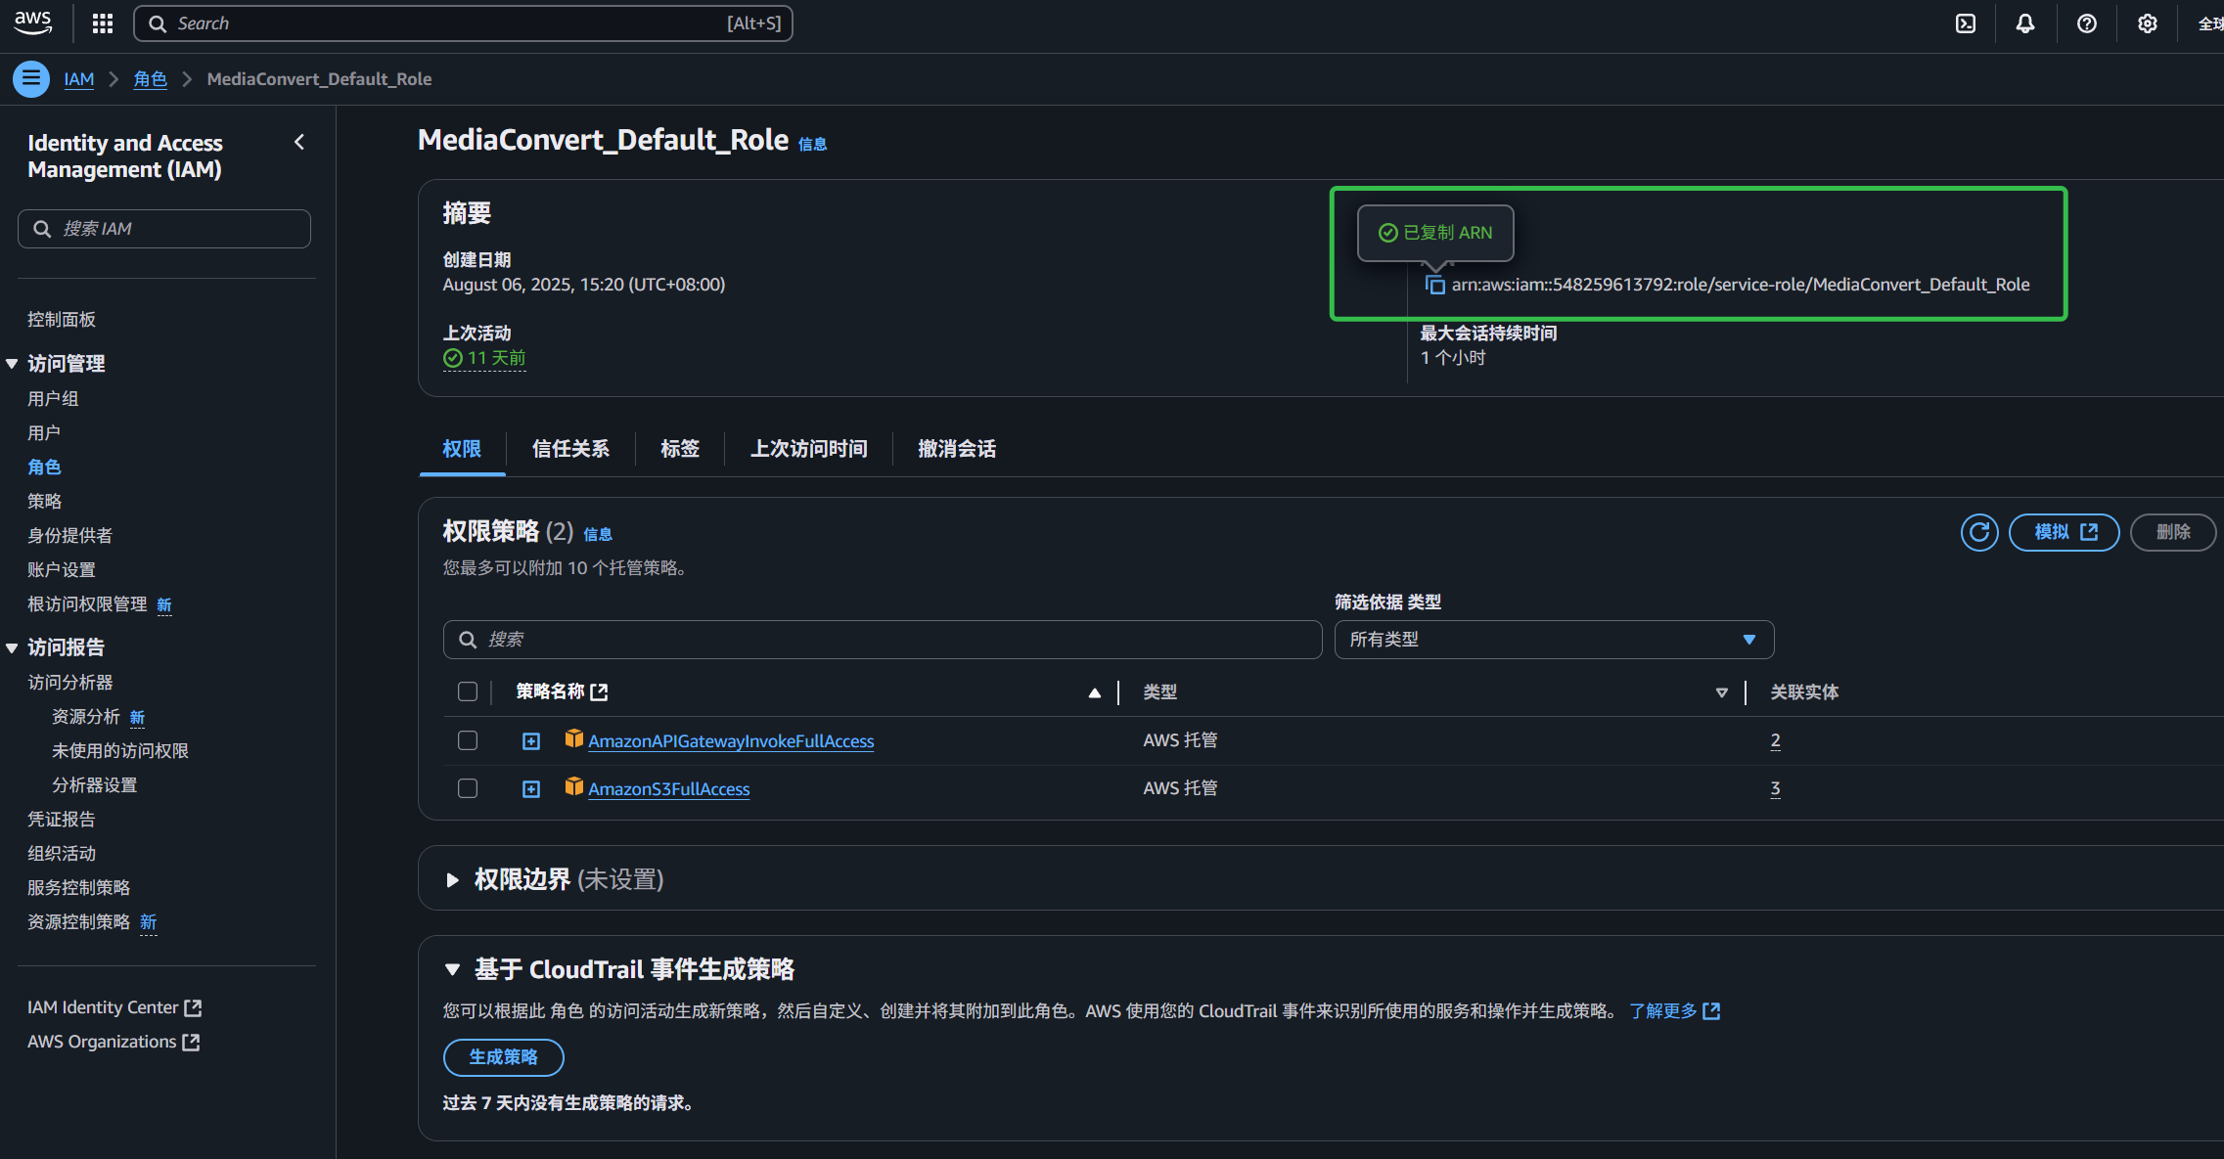
Task: Click the associated entities count 3
Action: (x=1775, y=788)
